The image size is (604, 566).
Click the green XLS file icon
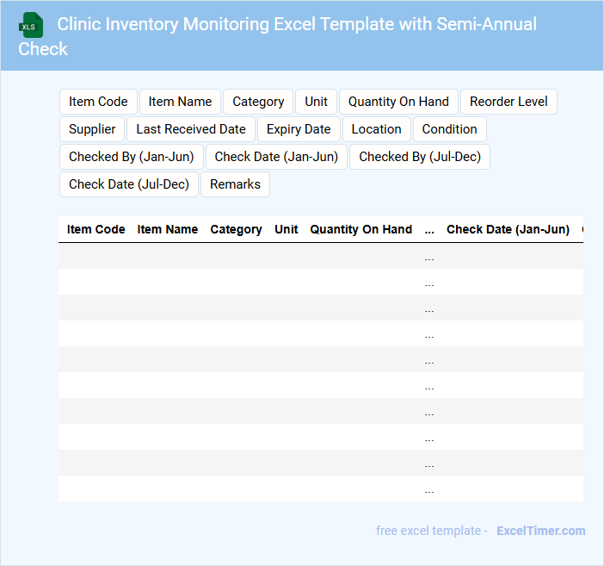coord(32,25)
